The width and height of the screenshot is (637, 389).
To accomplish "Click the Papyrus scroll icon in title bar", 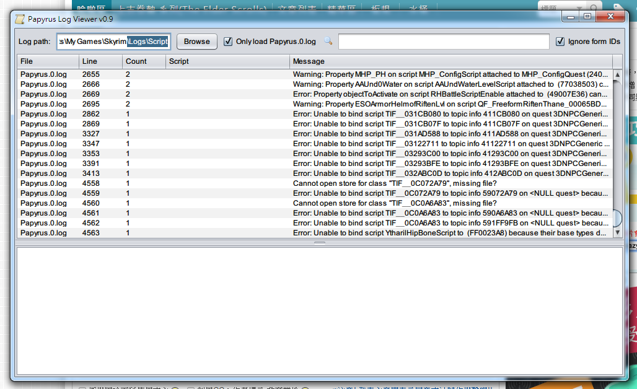I will point(20,19).
